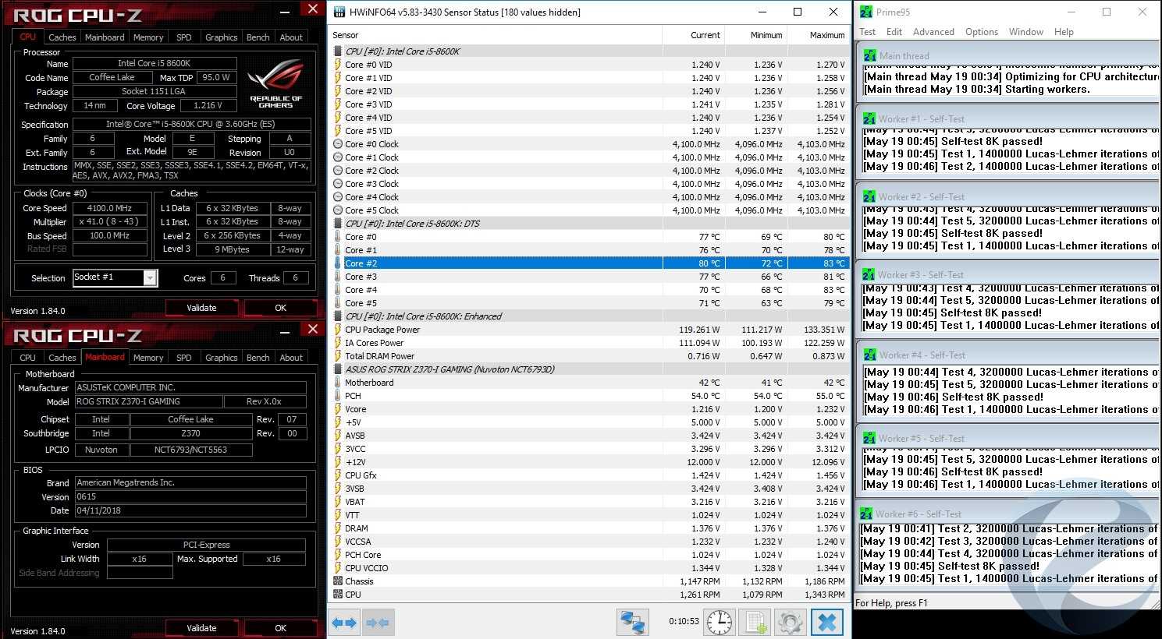Screen dimensions: 1162x639
Task: Click the expand columns arrows icon in HWiNFO
Action: [x=344, y=623]
